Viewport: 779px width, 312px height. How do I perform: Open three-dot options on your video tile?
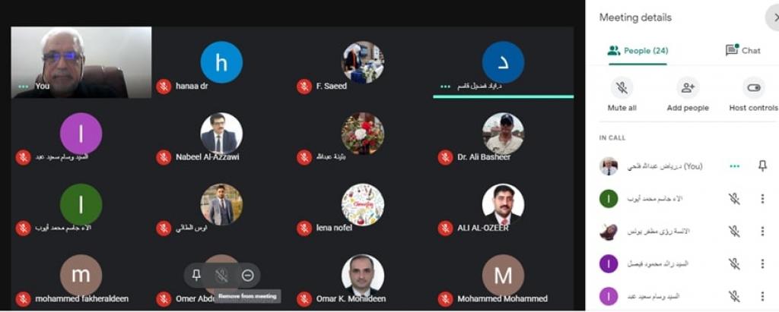[x=23, y=87]
